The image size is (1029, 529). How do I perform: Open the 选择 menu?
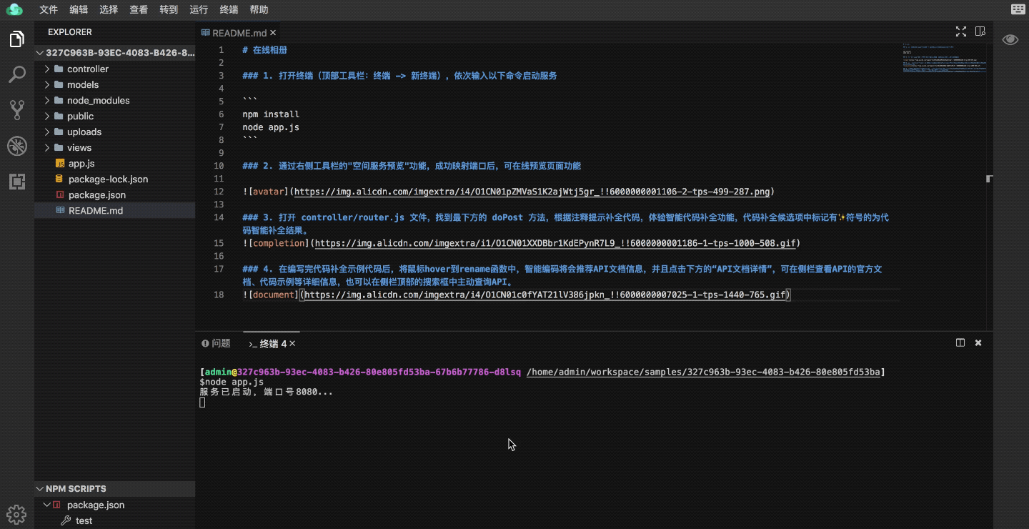point(109,9)
